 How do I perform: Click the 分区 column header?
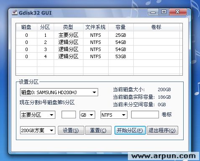pyautogui.click(x=45, y=27)
